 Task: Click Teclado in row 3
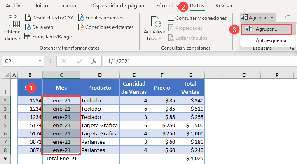click(100, 109)
